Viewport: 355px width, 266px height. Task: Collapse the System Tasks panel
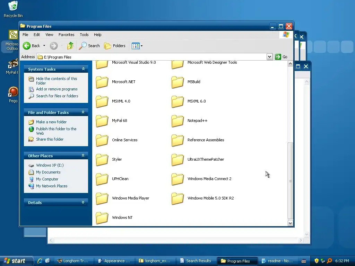coord(83,69)
